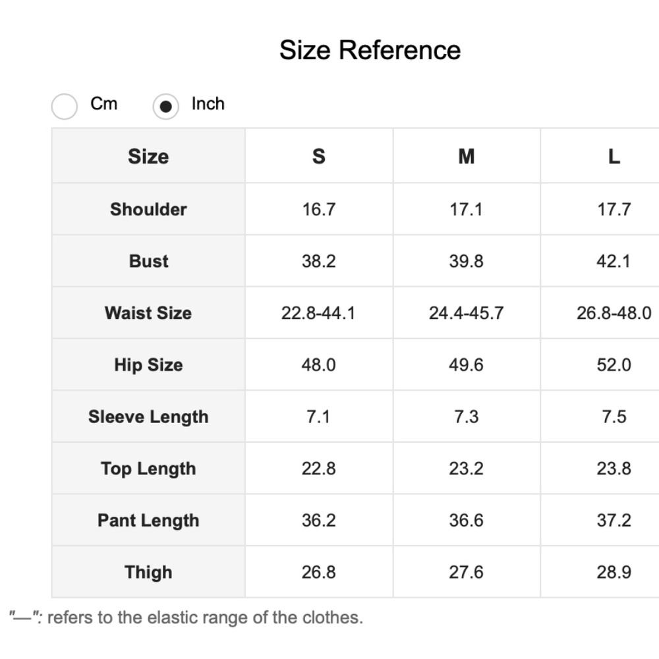659x659 pixels.
Task: Click the Bust row label
Action: pyautogui.click(x=148, y=261)
